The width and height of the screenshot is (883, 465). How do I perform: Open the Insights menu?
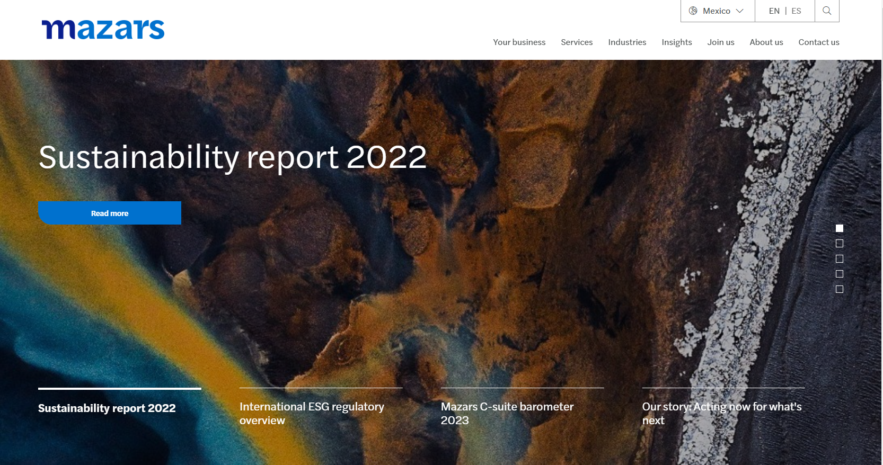click(x=676, y=42)
